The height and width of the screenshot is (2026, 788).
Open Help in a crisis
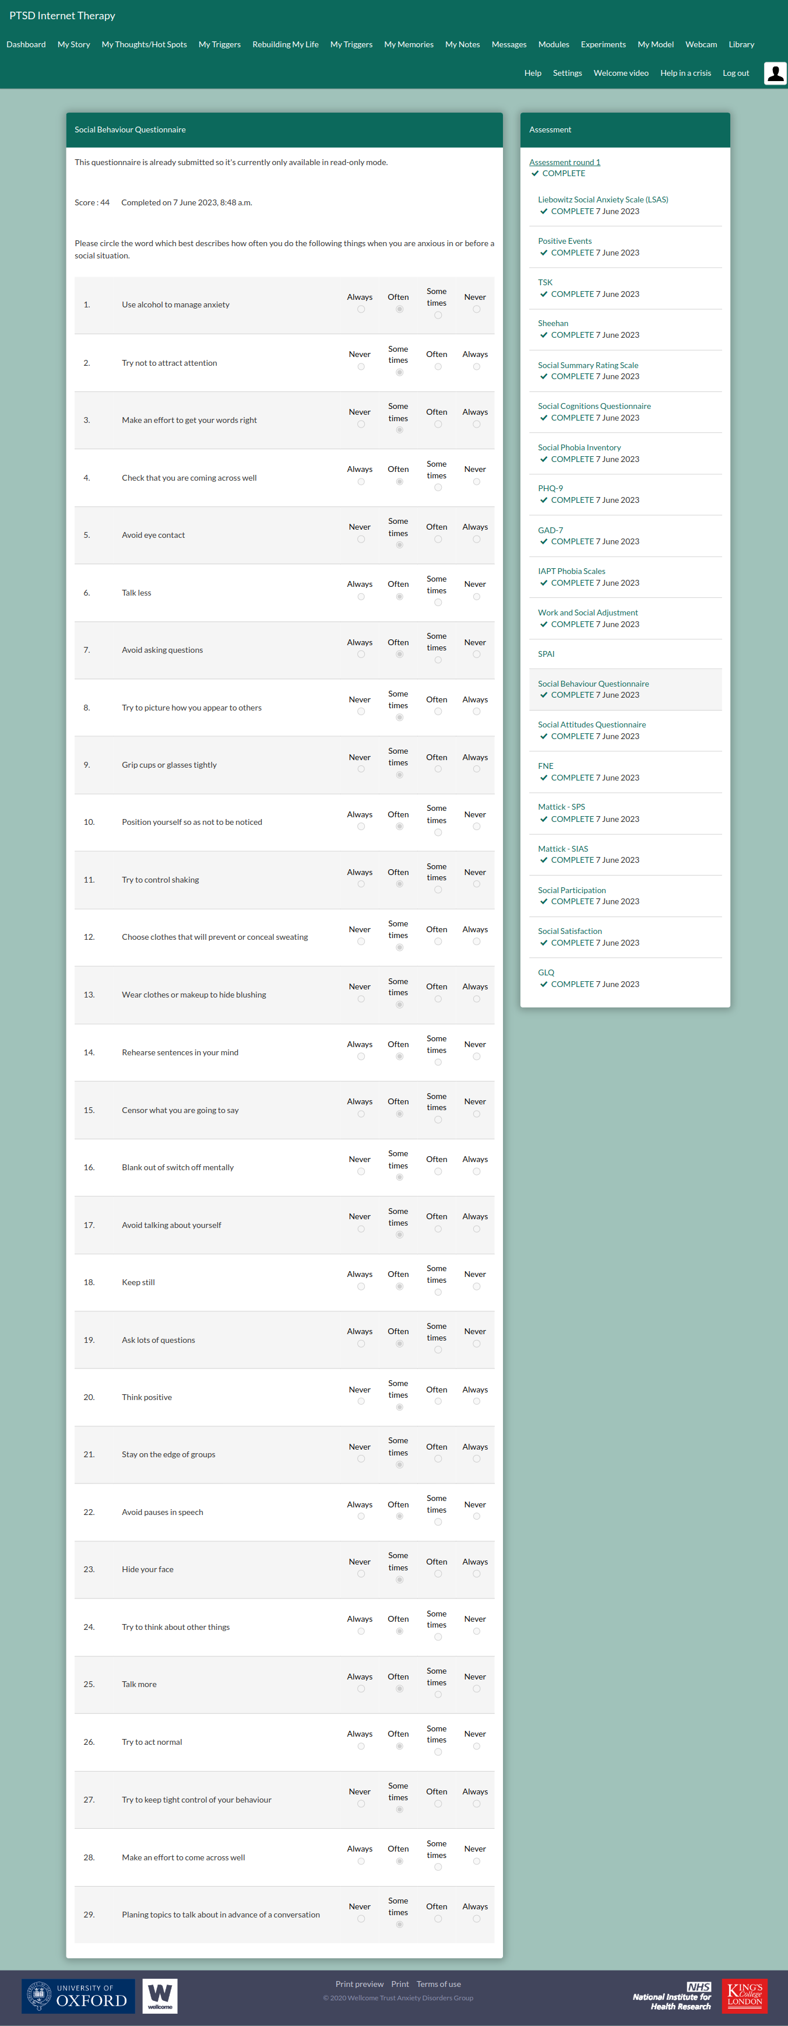click(685, 73)
